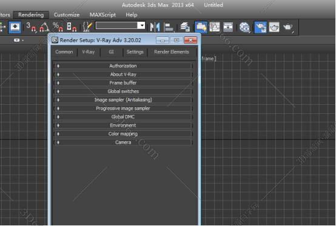Screen dimensions: 336x226
Task: Expand the Frame buffer rollout
Action: pos(123,83)
